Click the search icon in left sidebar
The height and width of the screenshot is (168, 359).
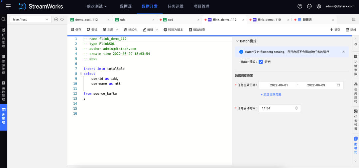tap(4, 20)
